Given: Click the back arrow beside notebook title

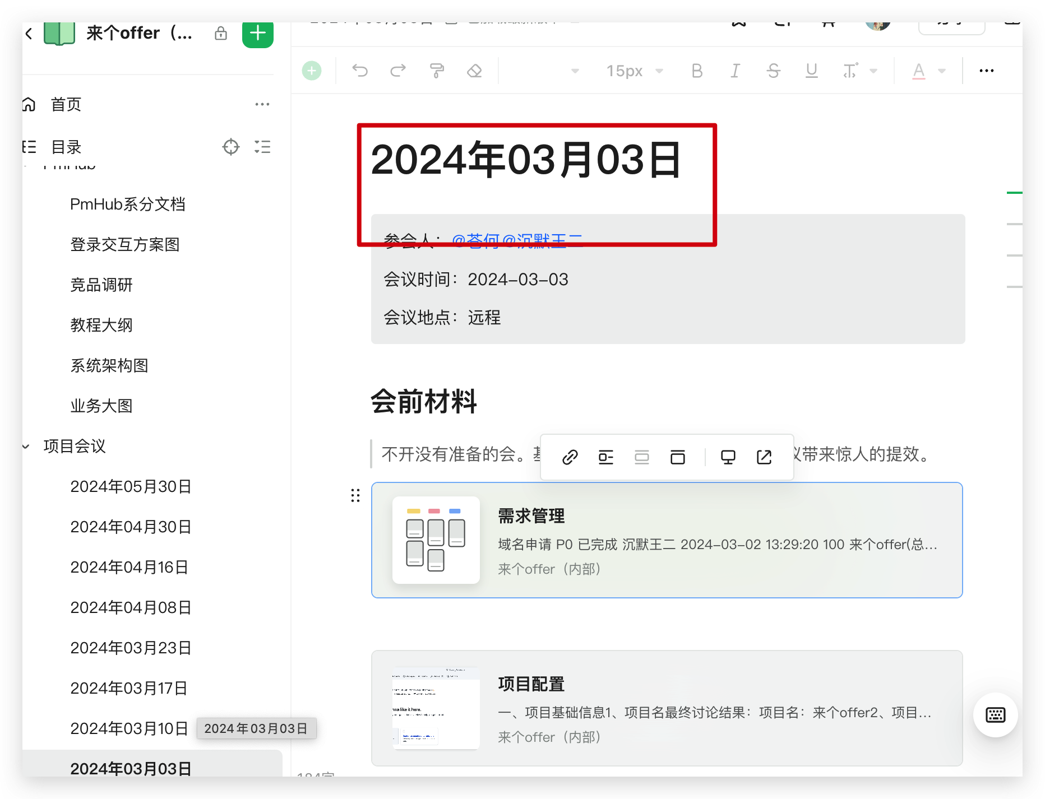Looking at the screenshot, I should (29, 34).
